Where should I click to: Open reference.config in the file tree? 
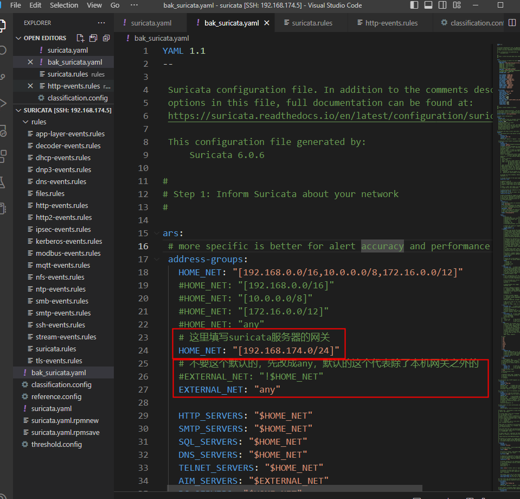coord(56,397)
